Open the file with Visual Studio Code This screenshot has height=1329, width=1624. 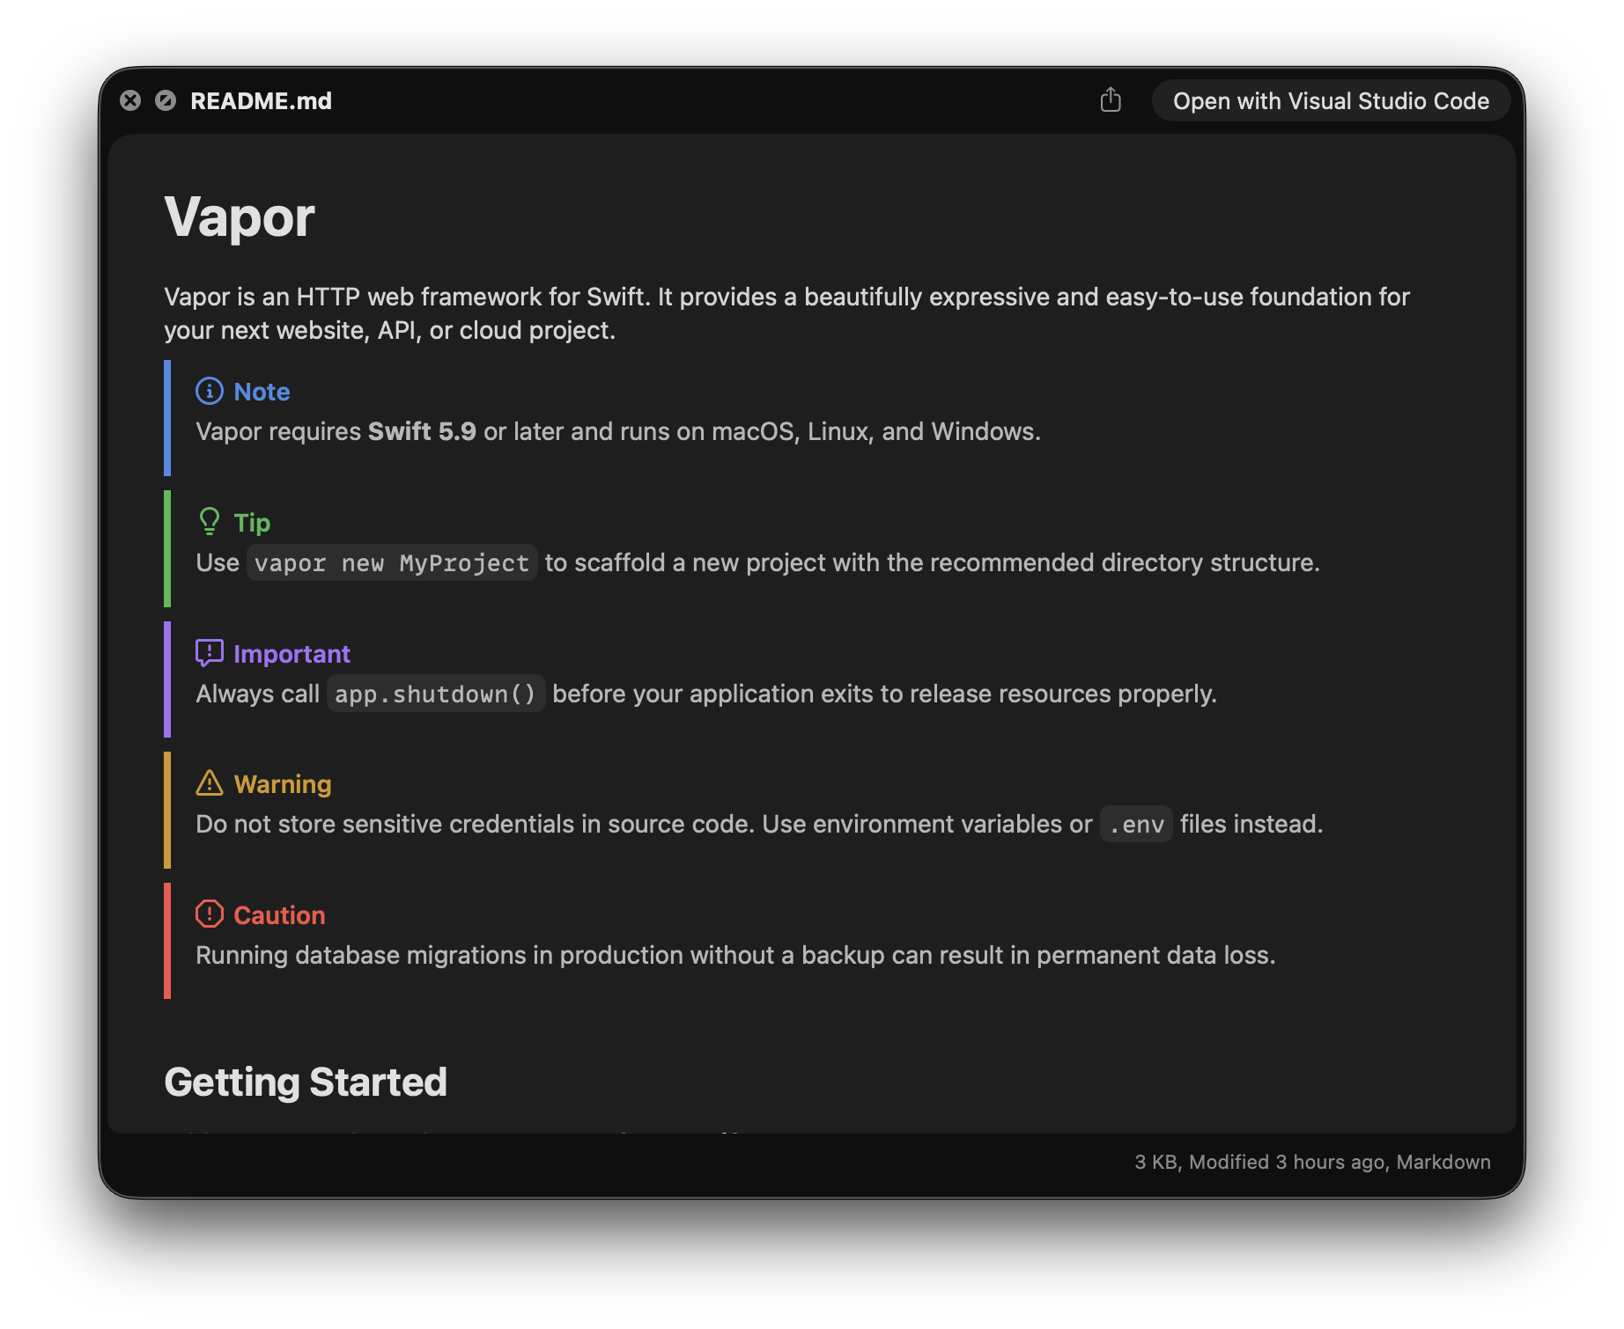[x=1330, y=100]
